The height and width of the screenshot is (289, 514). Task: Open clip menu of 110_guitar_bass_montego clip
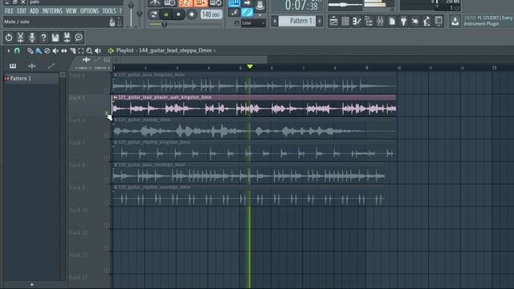[x=116, y=165]
